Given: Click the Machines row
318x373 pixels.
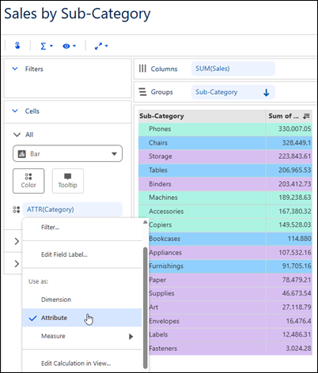Looking at the screenshot, I should coord(225,198).
